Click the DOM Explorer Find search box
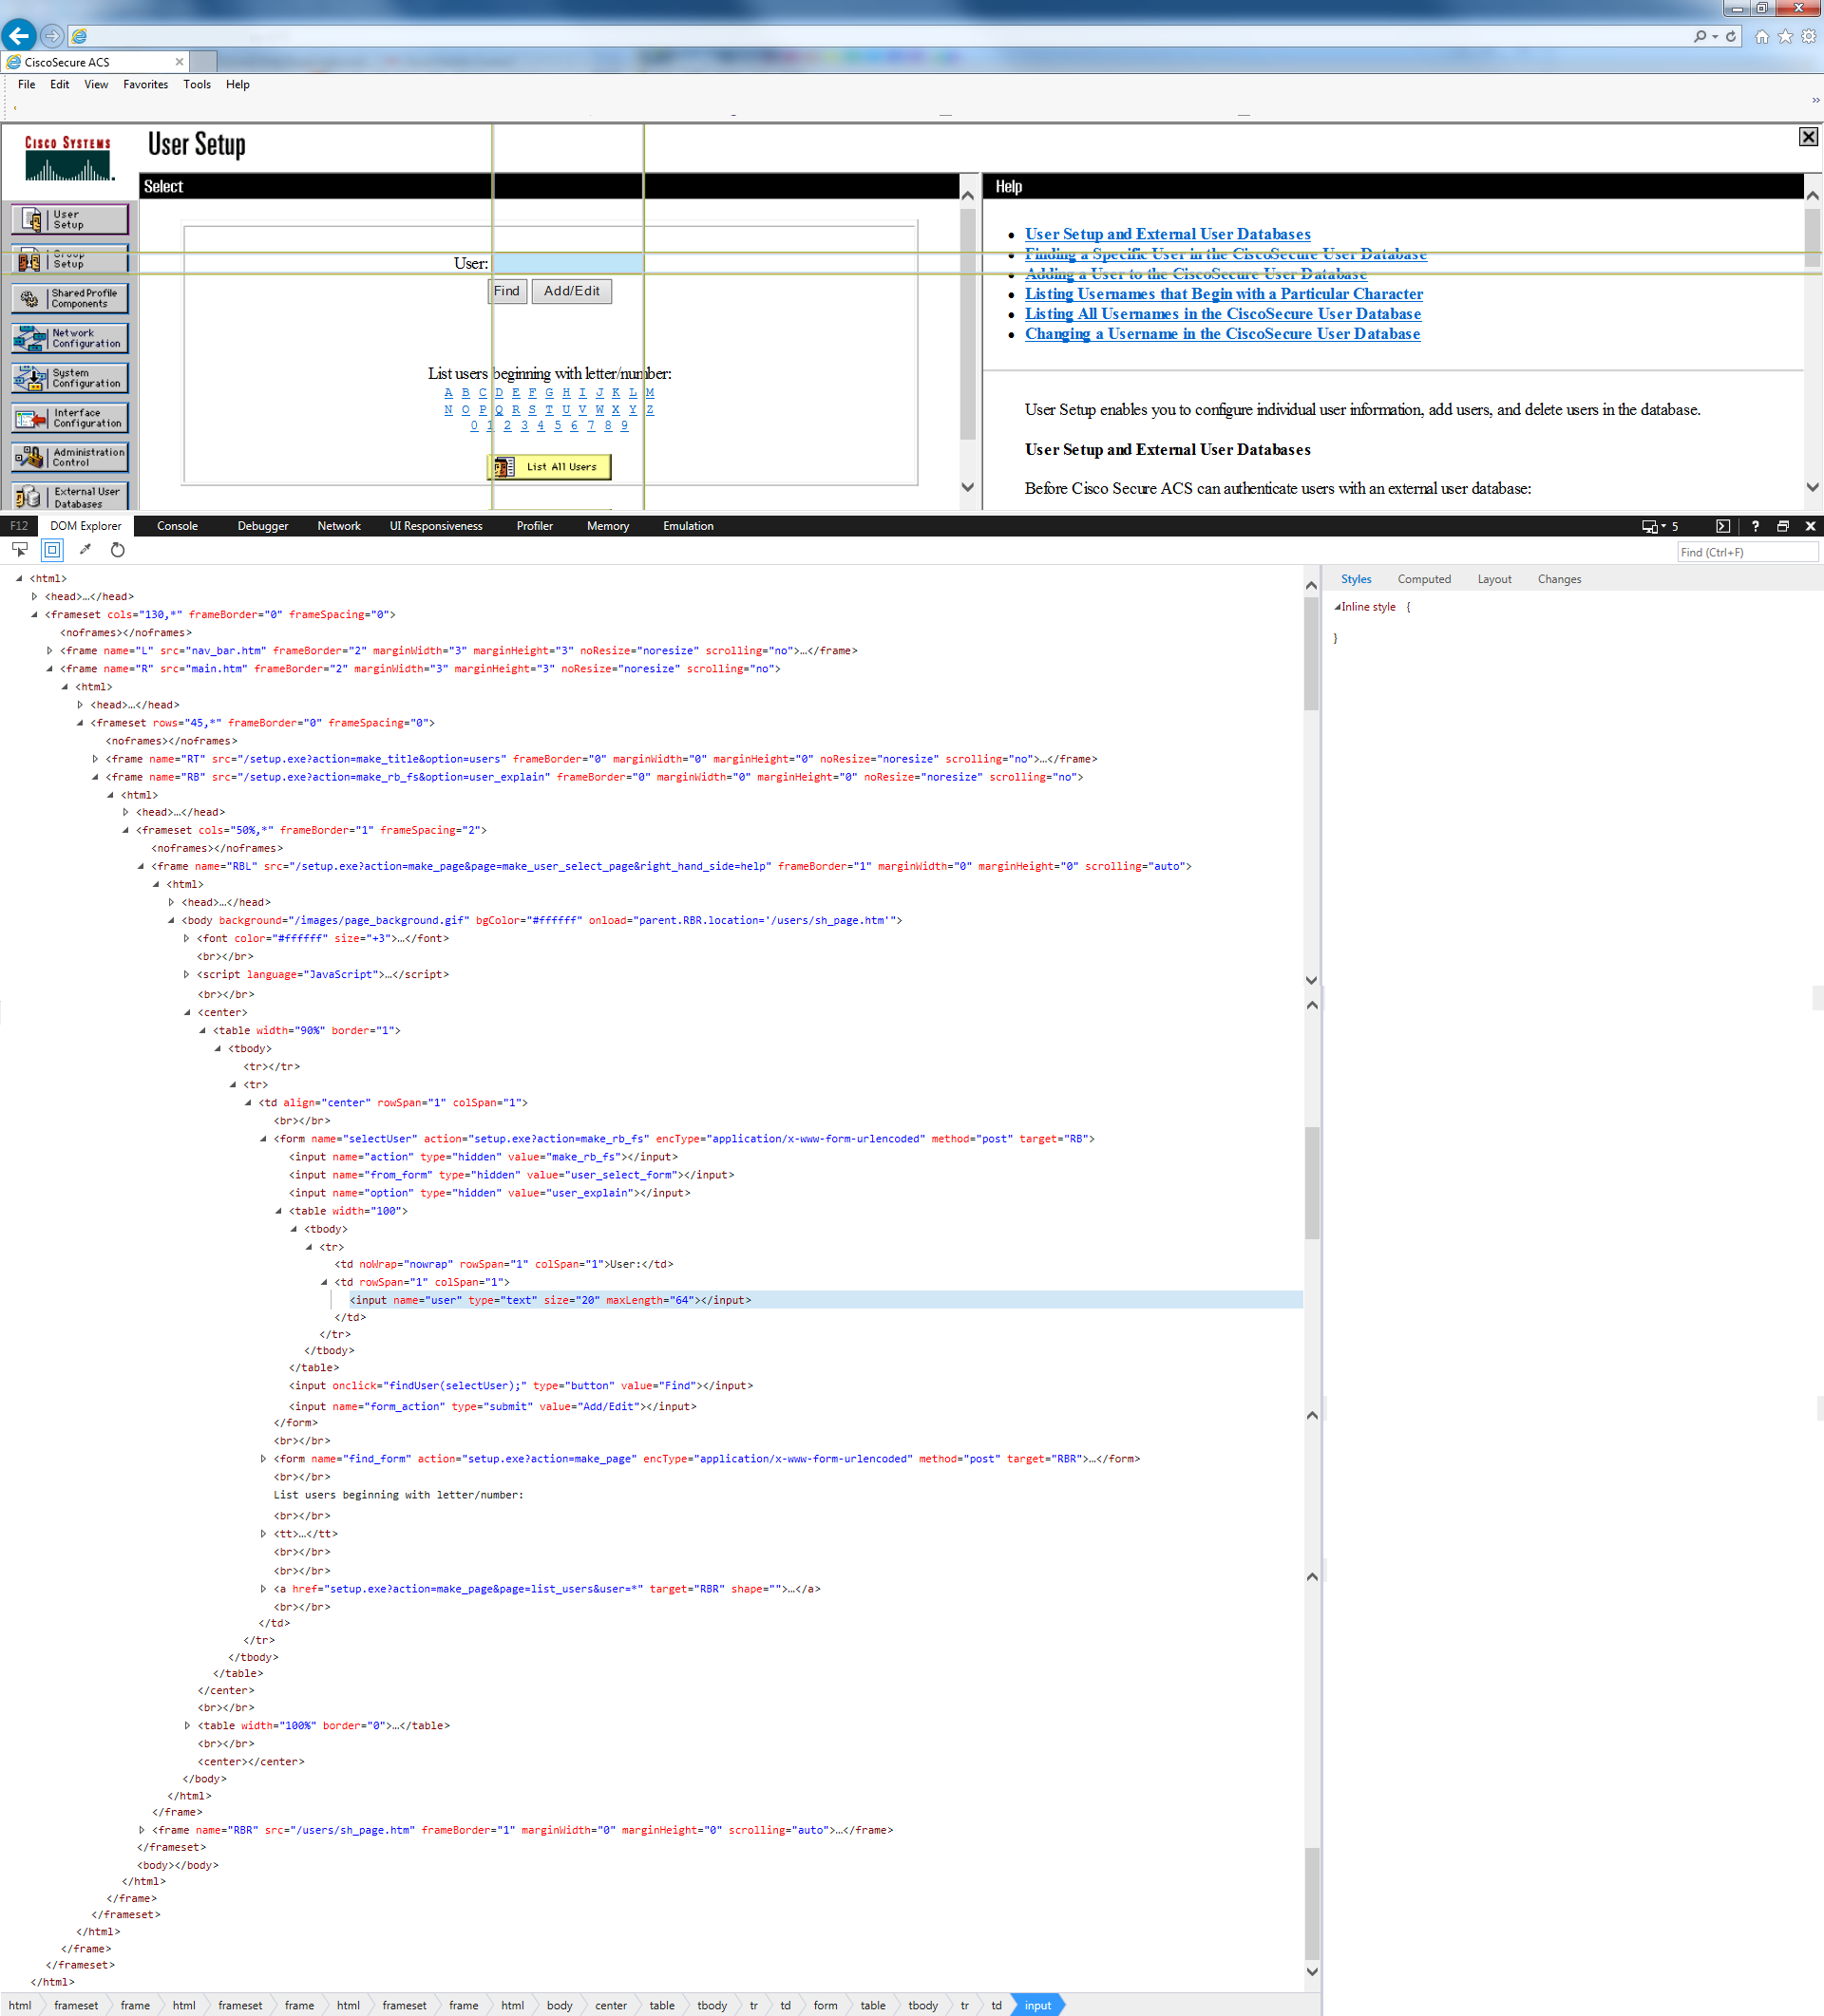 coord(1747,552)
